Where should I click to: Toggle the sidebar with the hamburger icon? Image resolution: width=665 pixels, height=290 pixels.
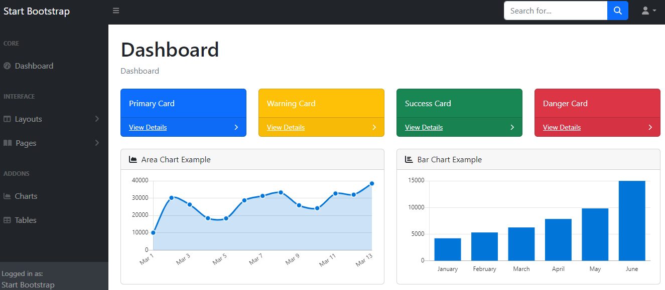point(116,11)
